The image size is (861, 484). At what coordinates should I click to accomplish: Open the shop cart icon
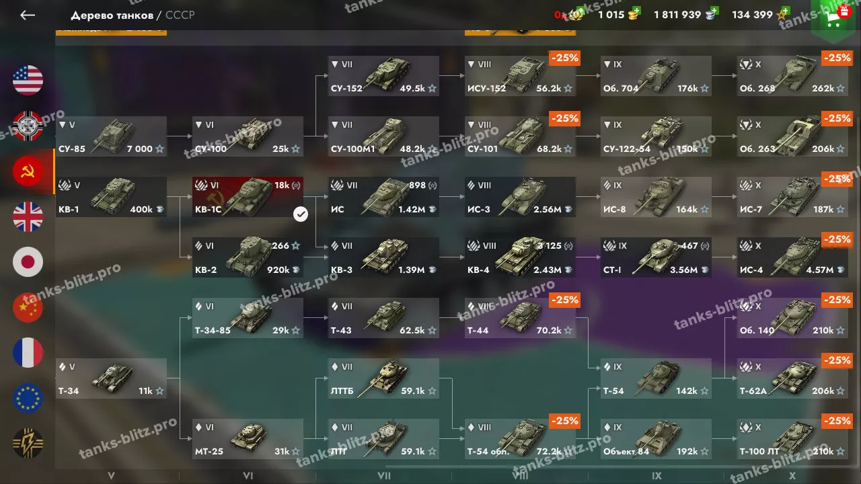(835, 17)
